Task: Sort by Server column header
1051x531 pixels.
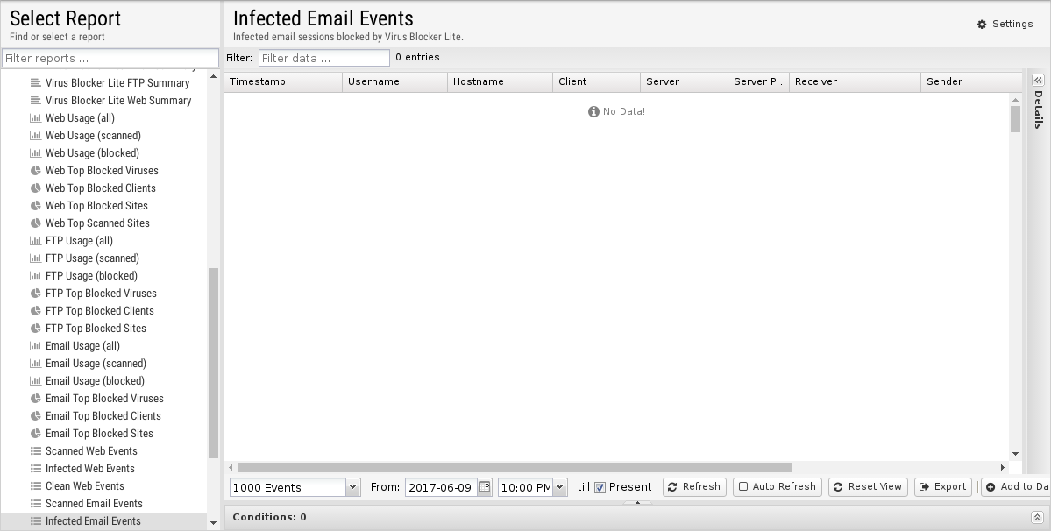Action: [x=685, y=81]
